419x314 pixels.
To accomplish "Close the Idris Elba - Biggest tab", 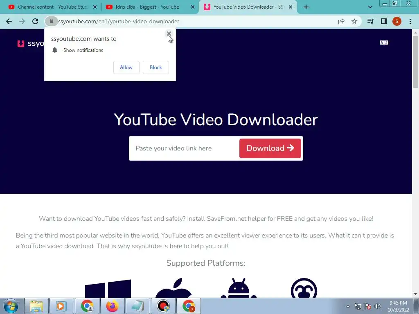I will pos(193,7).
